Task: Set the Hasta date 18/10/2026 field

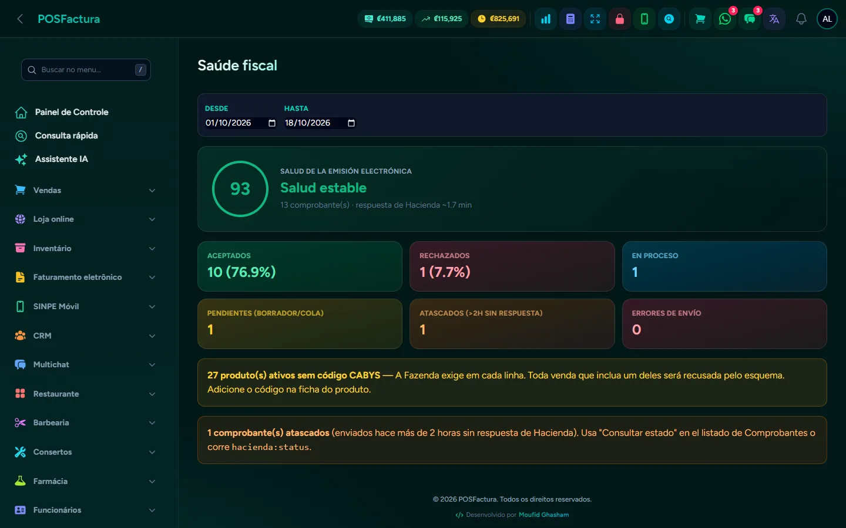Action: pos(320,123)
